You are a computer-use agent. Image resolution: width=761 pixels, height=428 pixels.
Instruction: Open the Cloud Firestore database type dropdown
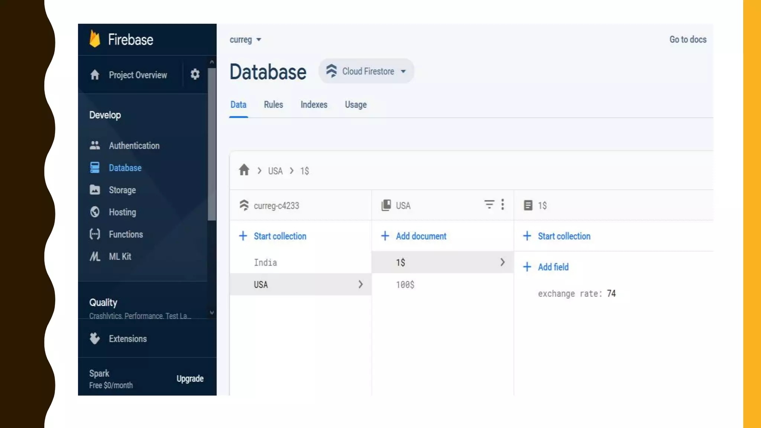pyautogui.click(x=366, y=71)
